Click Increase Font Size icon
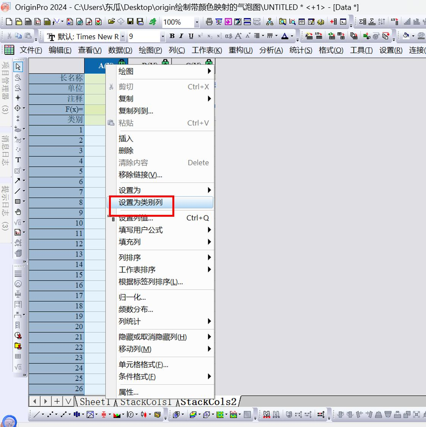 click(x=238, y=36)
